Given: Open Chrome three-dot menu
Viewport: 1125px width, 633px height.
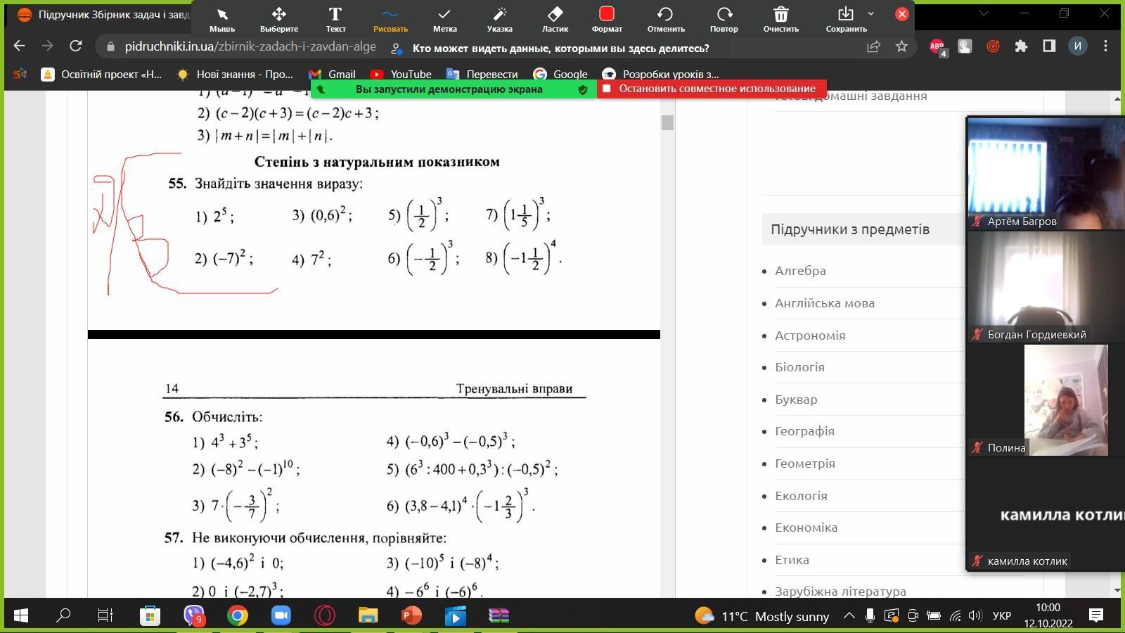Looking at the screenshot, I should point(1105,46).
